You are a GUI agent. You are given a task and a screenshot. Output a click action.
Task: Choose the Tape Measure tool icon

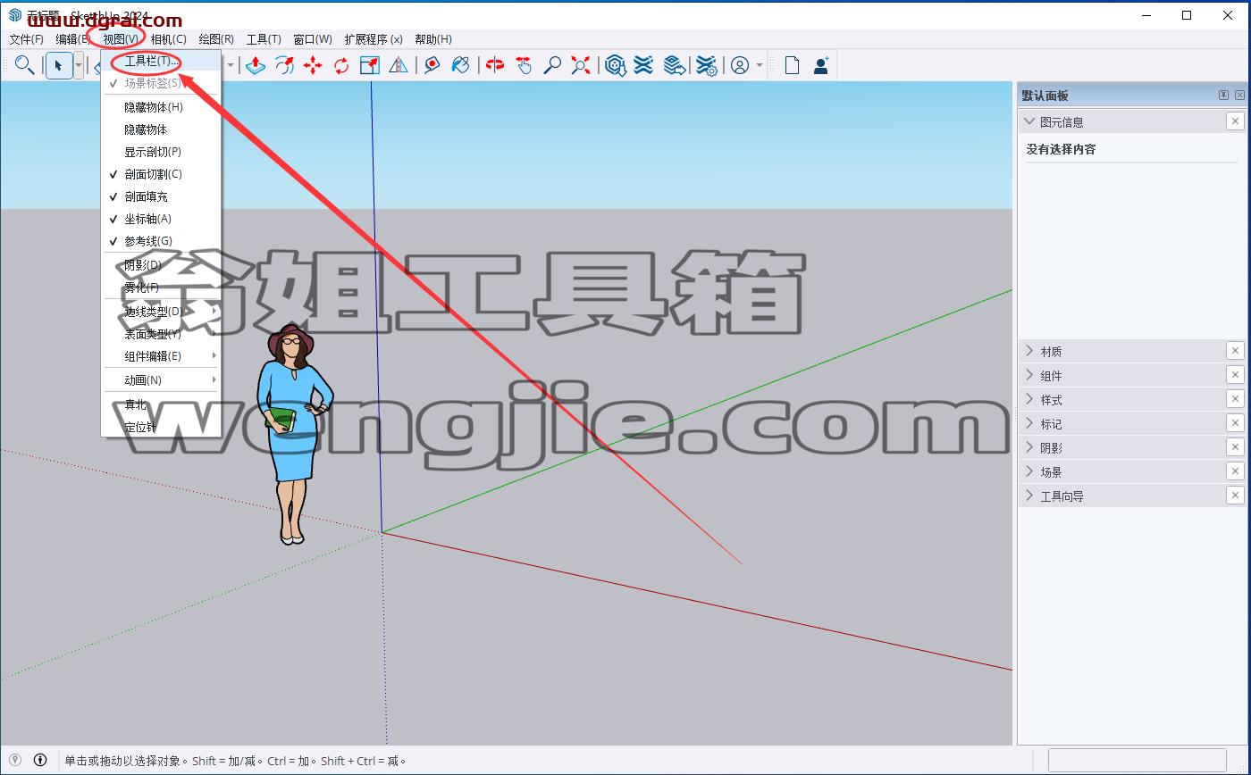432,65
